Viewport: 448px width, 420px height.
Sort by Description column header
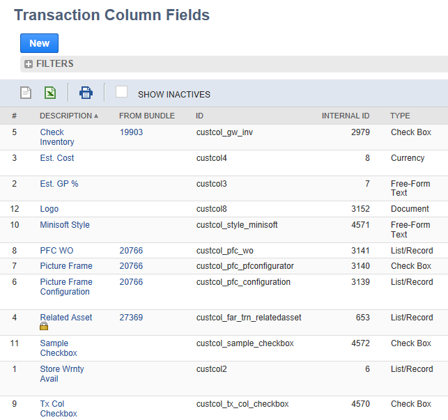(x=65, y=116)
